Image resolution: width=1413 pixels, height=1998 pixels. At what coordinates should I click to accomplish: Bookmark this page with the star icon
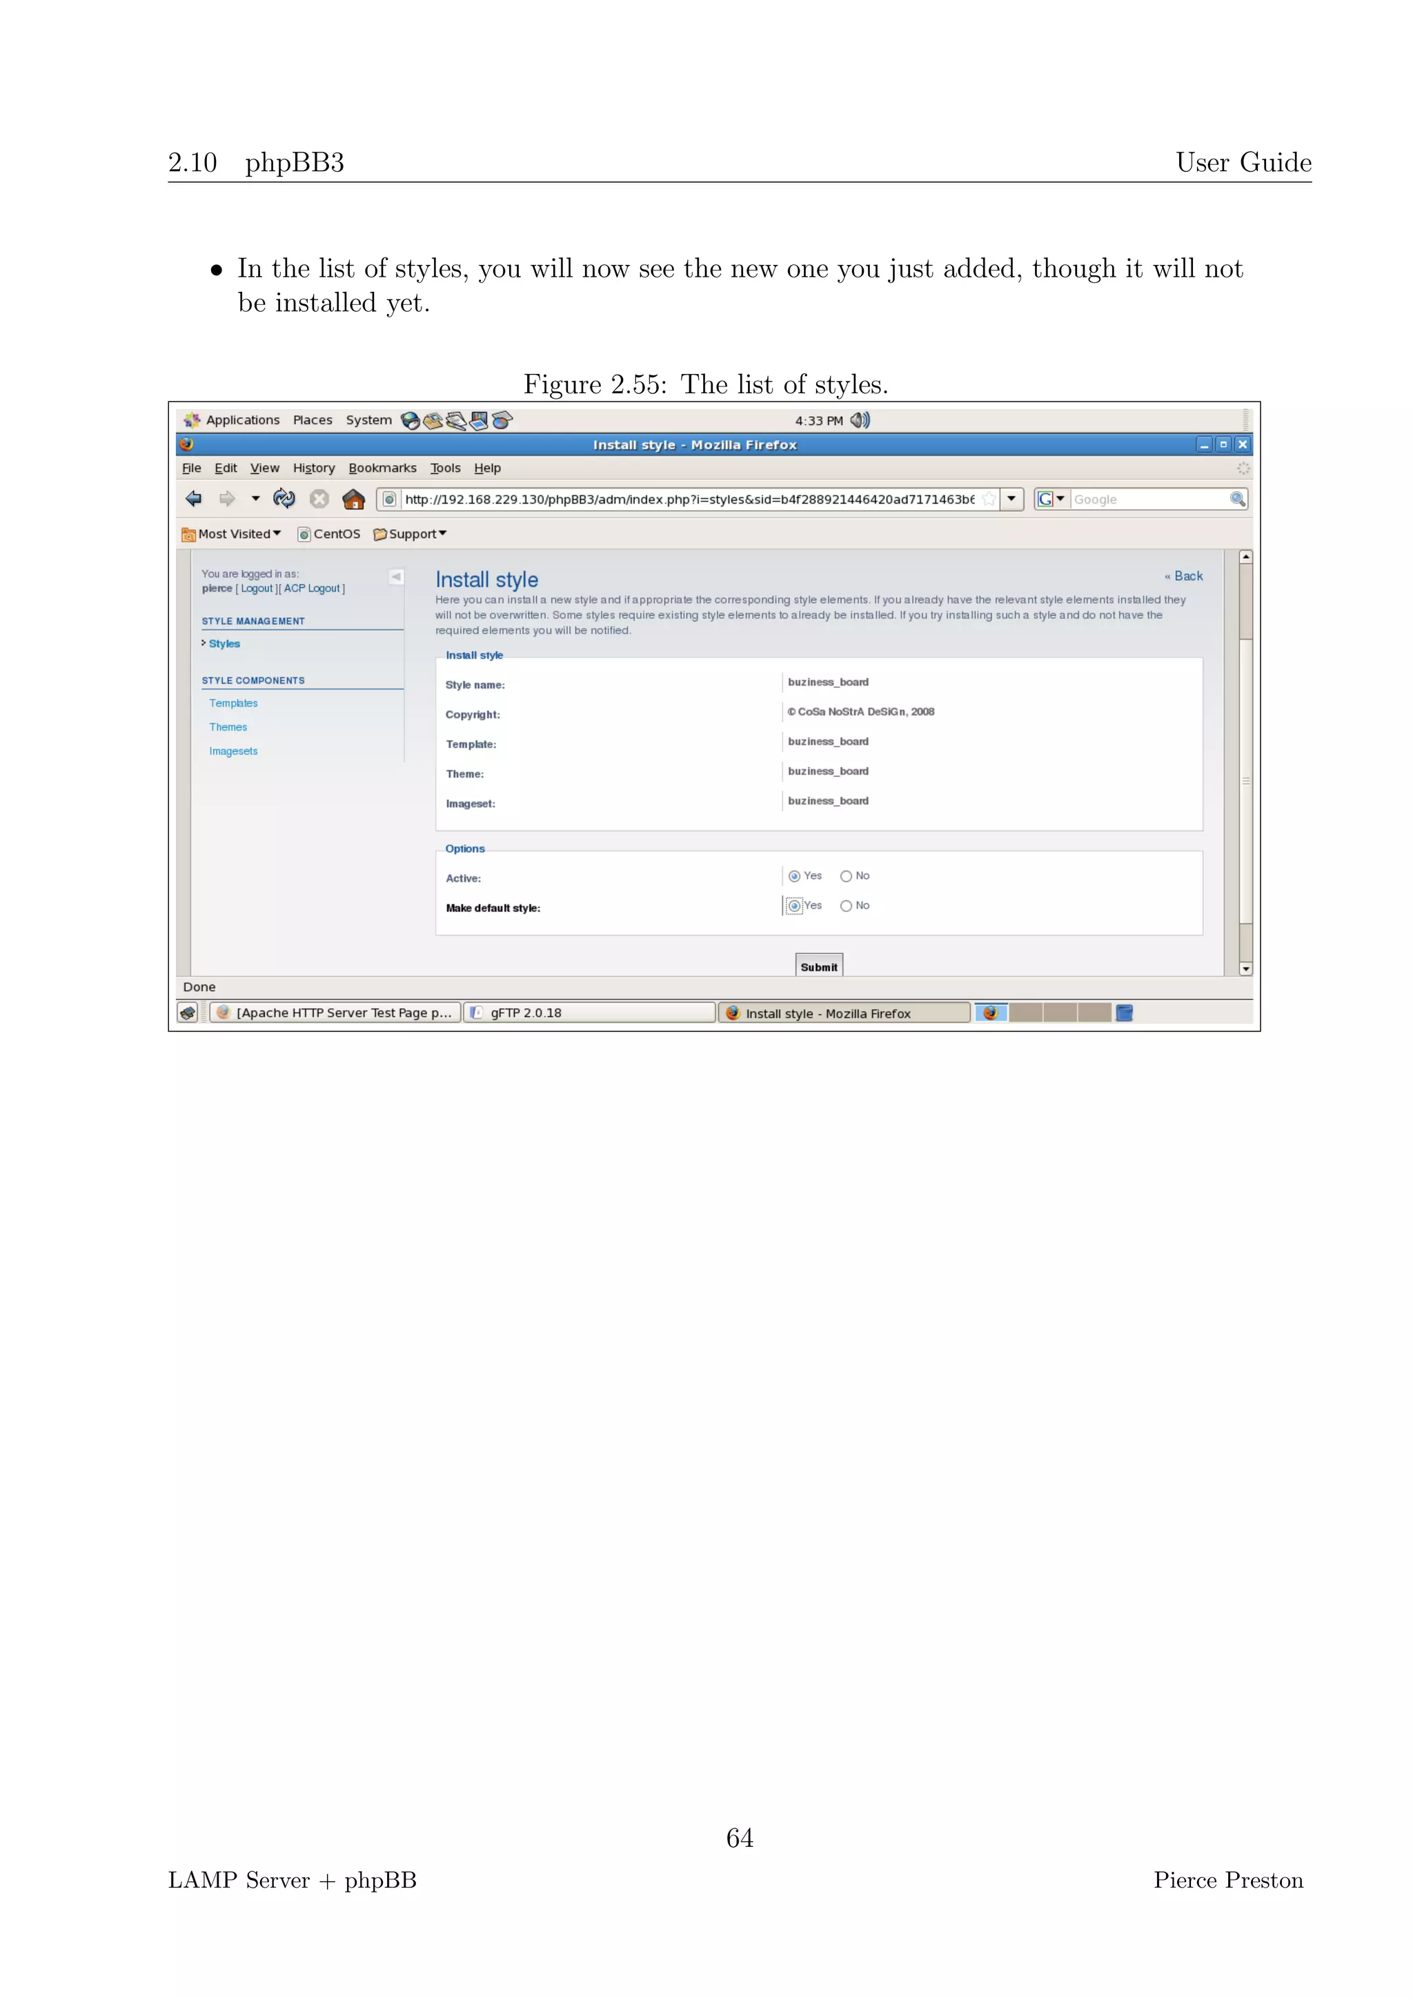pos(989,499)
